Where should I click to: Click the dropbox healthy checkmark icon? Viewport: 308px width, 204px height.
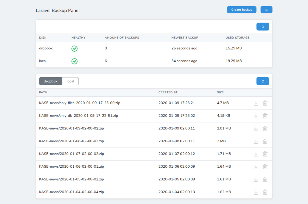pos(75,48)
